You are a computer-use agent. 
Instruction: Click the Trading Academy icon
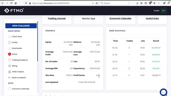pos(10,60)
